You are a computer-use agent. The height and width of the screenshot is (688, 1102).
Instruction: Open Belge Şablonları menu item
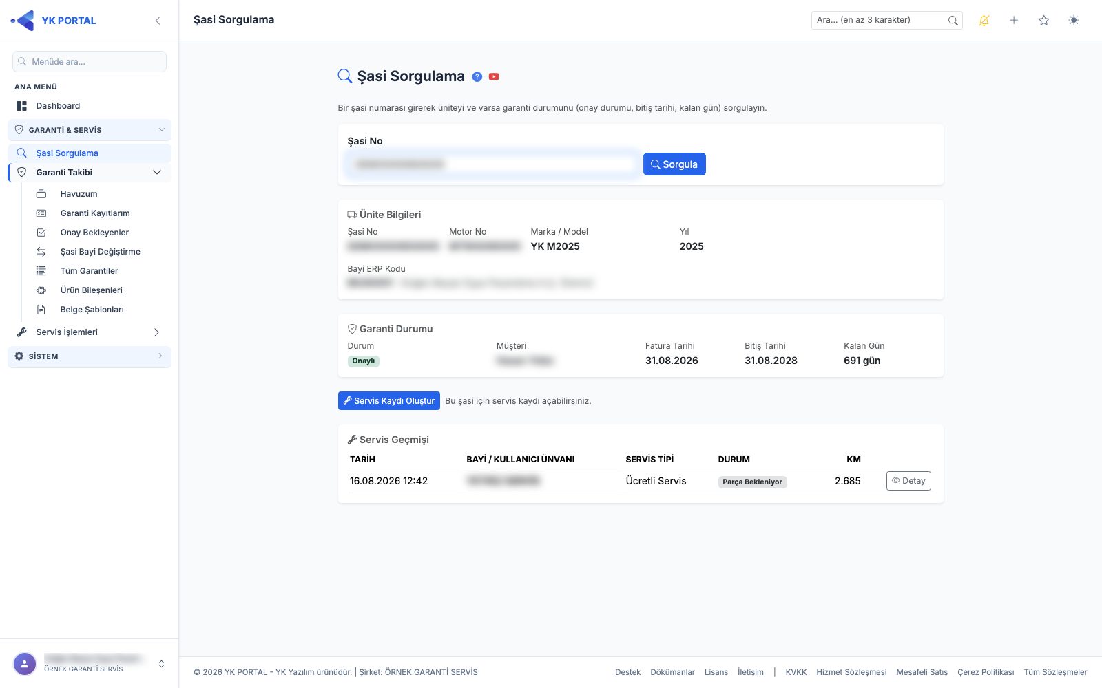(92, 310)
